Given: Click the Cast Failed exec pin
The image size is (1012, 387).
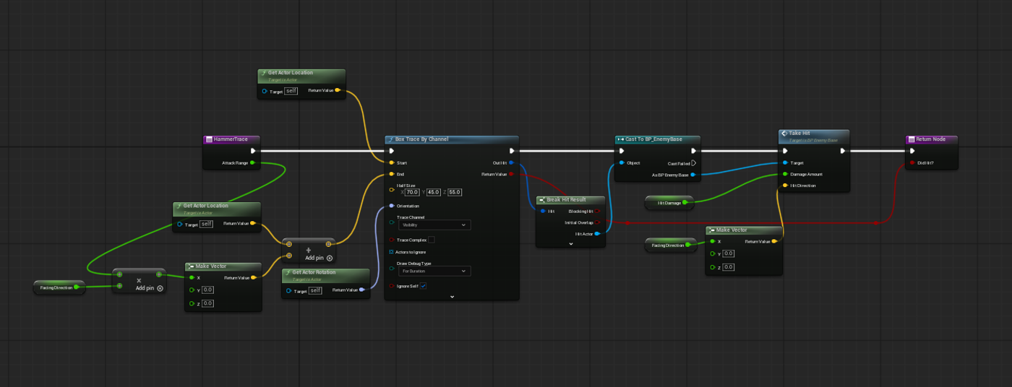Looking at the screenshot, I should click(693, 163).
